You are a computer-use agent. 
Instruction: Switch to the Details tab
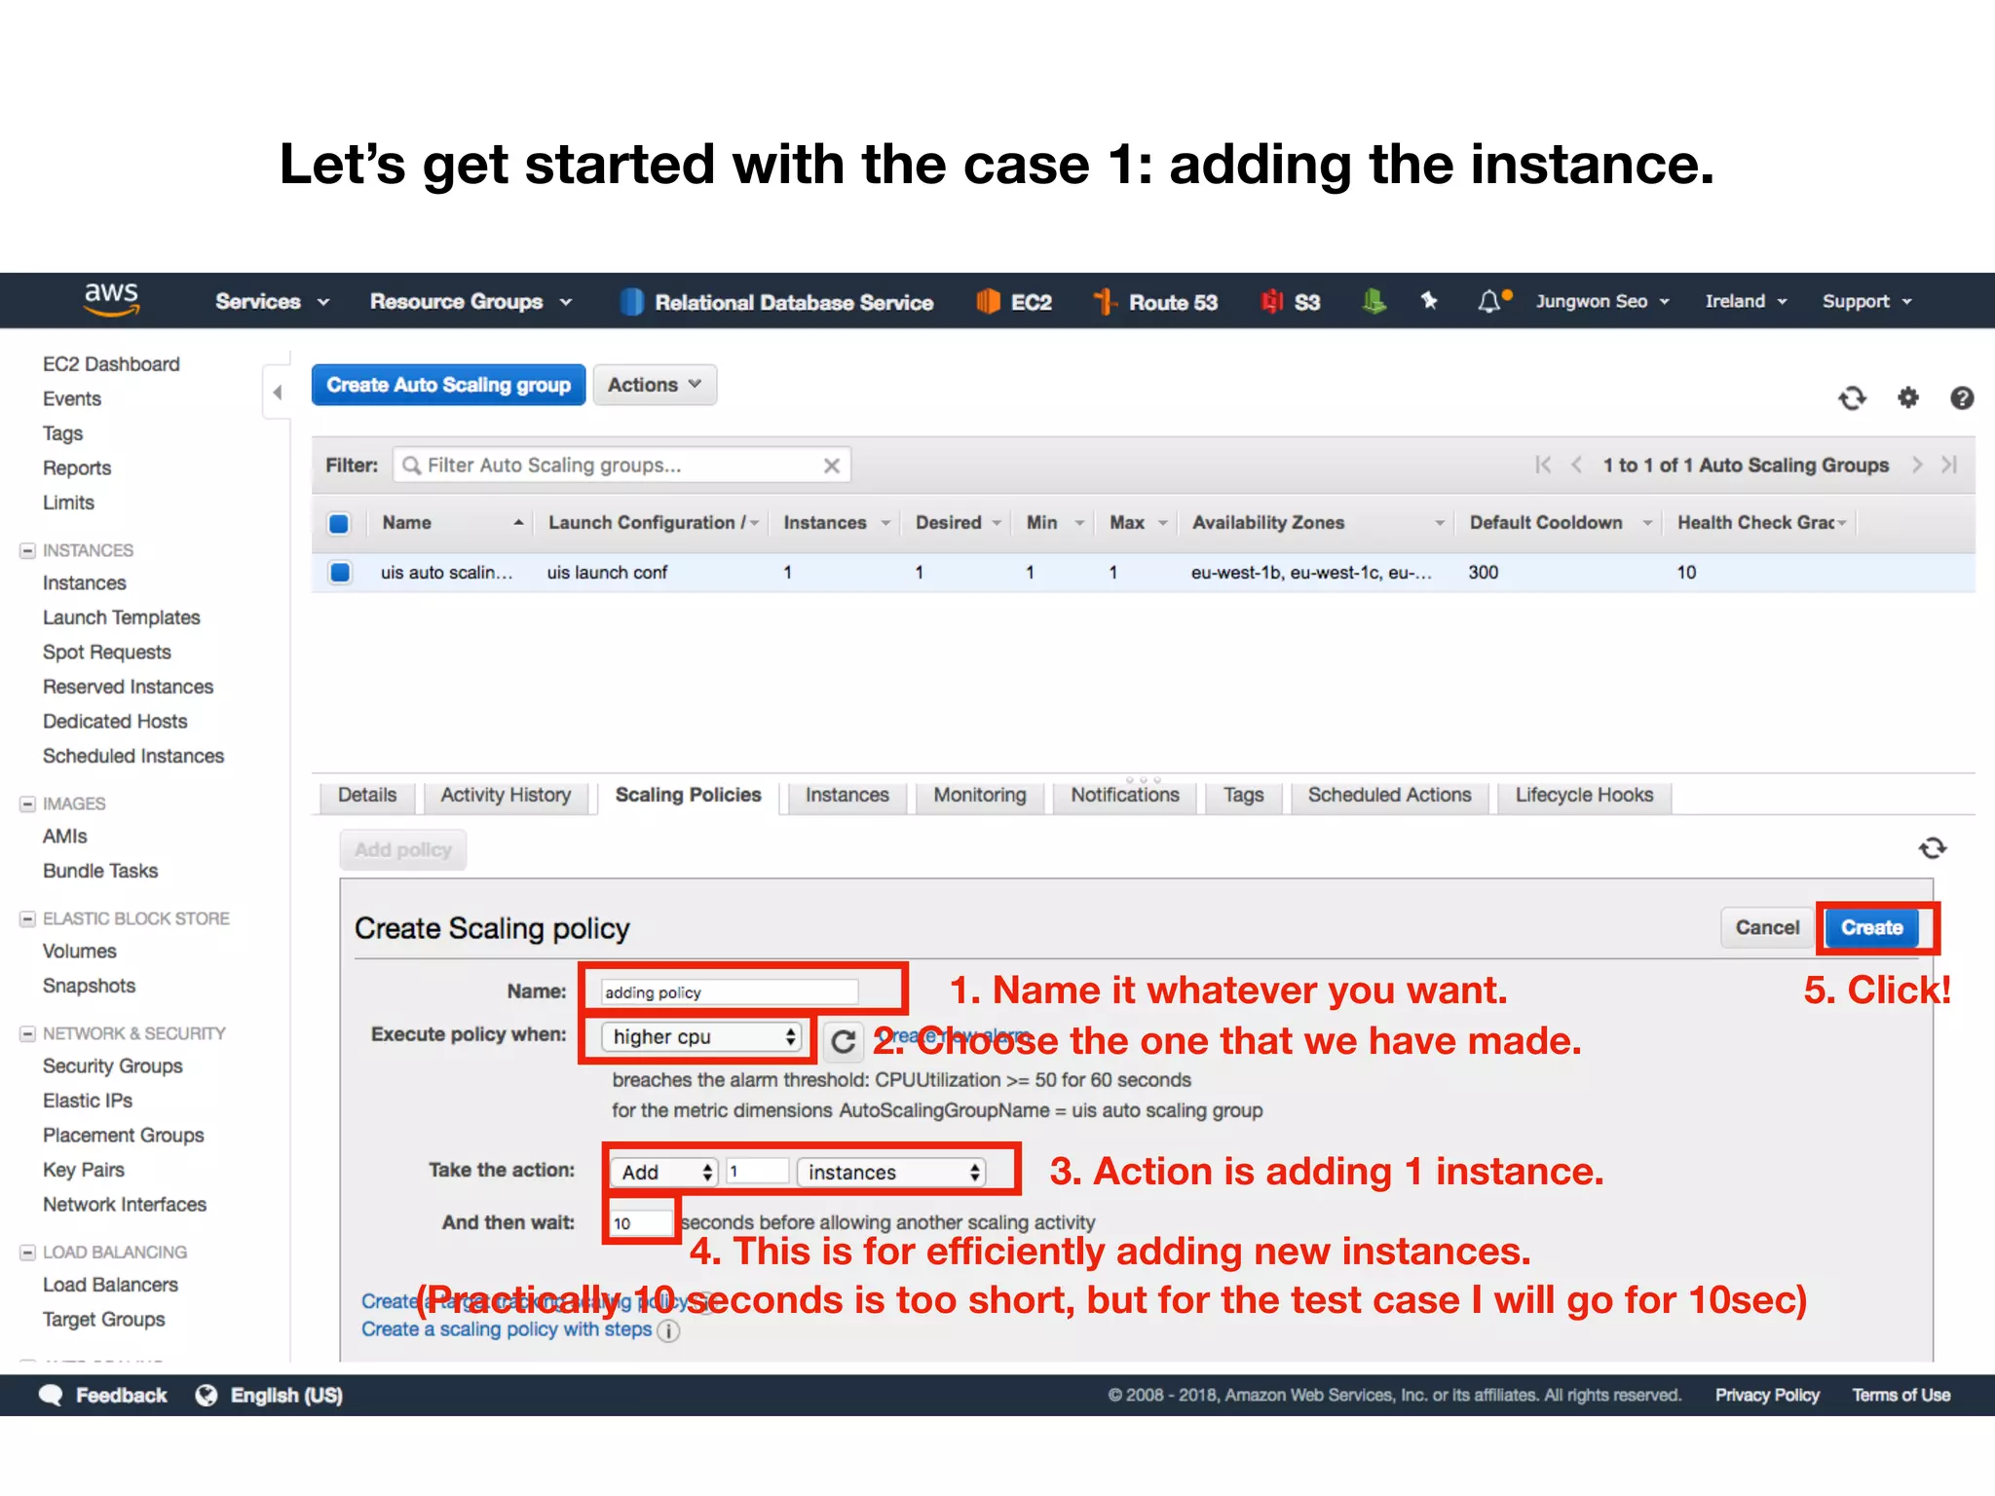(367, 796)
